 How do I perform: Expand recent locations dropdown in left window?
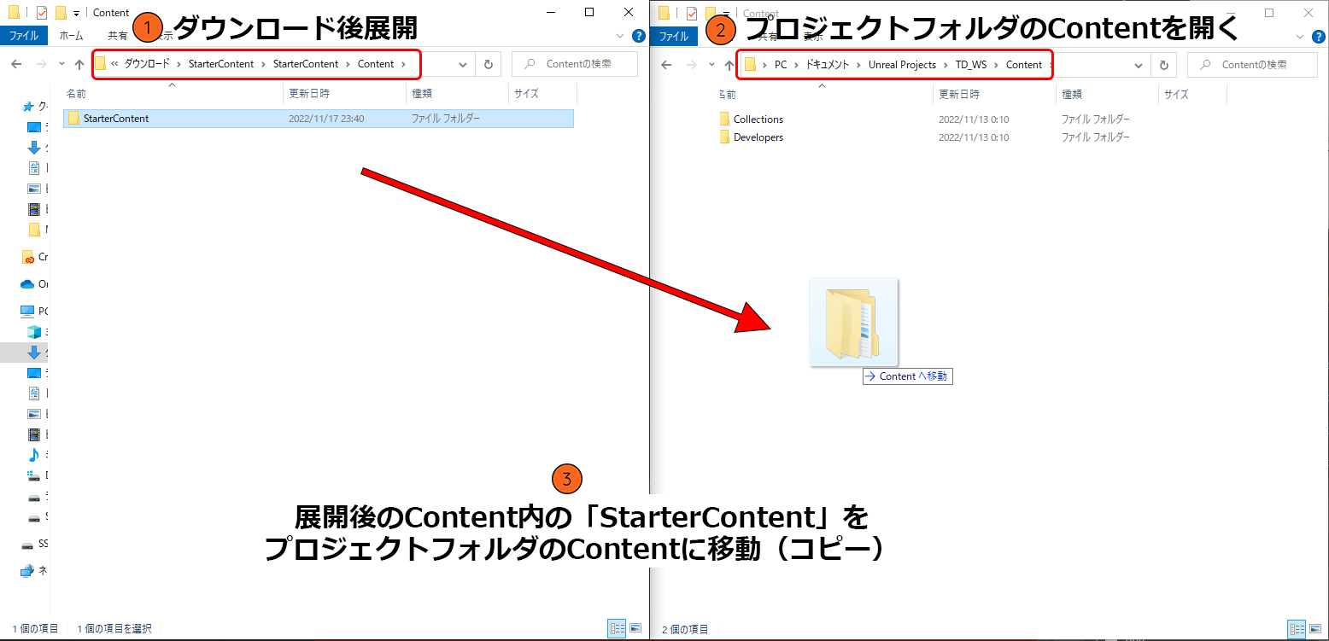click(61, 65)
